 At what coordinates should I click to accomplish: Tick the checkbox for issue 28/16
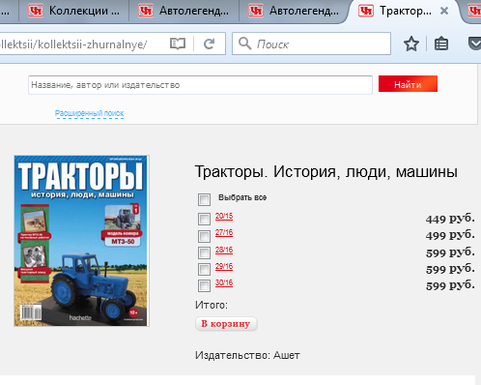click(x=204, y=252)
